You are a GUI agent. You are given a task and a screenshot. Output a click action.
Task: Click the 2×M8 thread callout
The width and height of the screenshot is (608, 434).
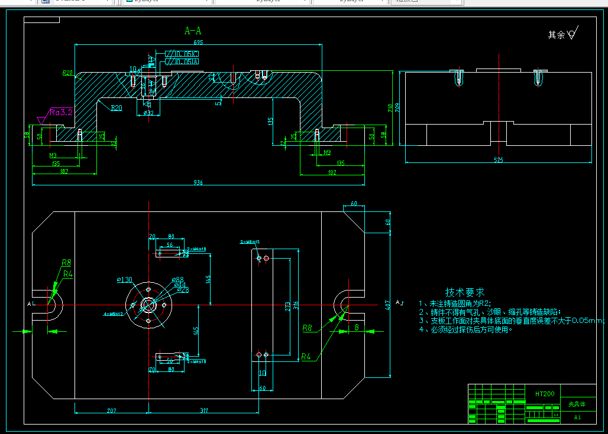250,242
